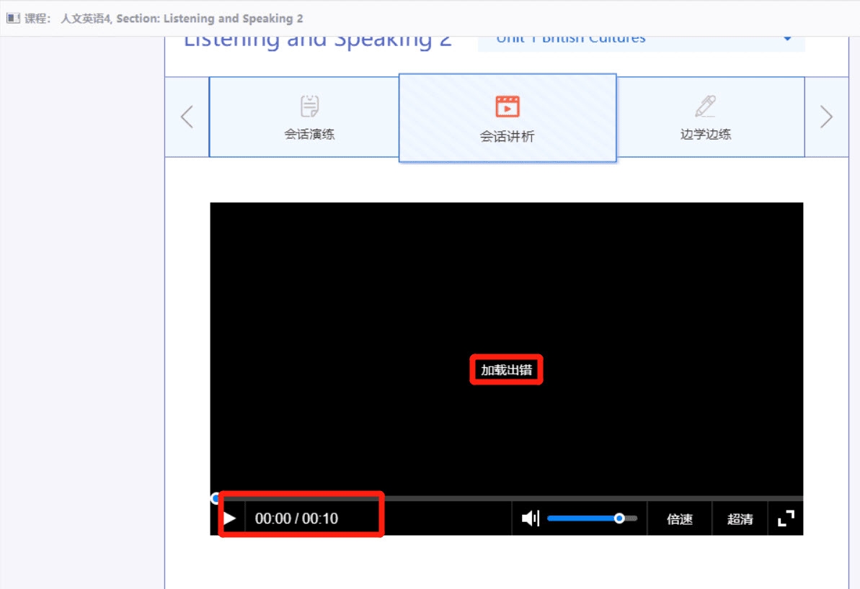Click the 加载出错 error message
The width and height of the screenshot is (860, 589).
(506, 370)
